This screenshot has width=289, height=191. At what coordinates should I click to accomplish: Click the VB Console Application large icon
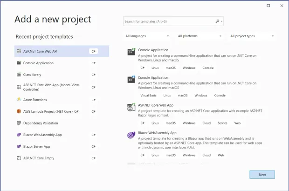pos(131,79)
